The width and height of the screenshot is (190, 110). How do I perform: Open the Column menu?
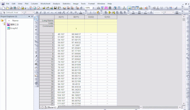[34, 4]
